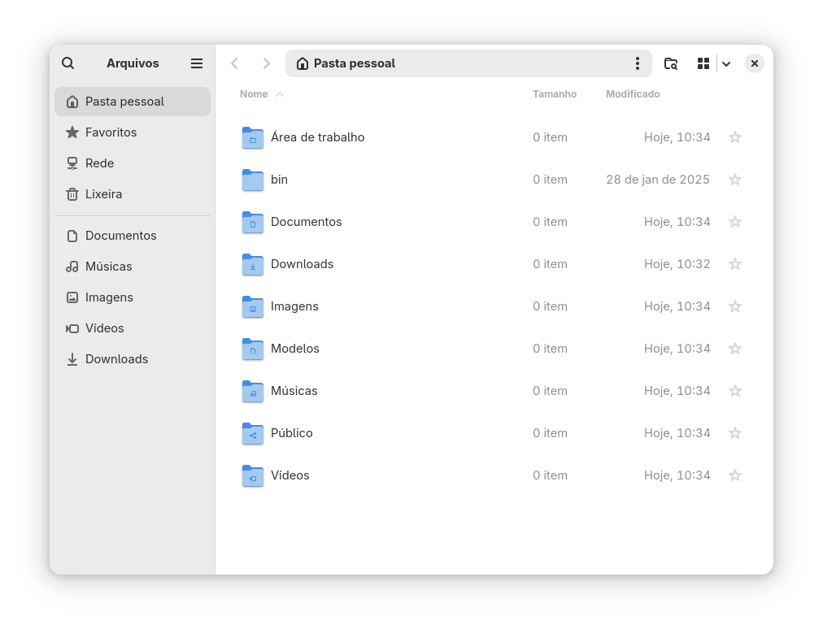Open the path bar three-dot menu
Viewport: 823px width, 629px height.
(x=637, y=63)
